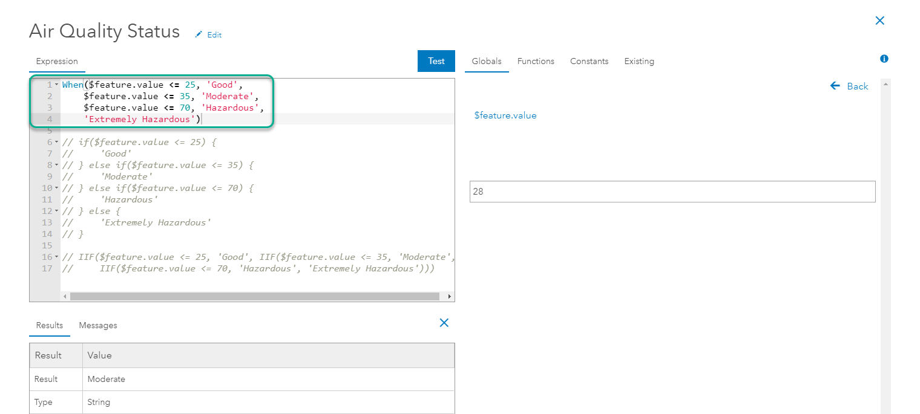Switch to the Expression tab
This screenshot has height=414, width=920.
click(x=57, y=61)
